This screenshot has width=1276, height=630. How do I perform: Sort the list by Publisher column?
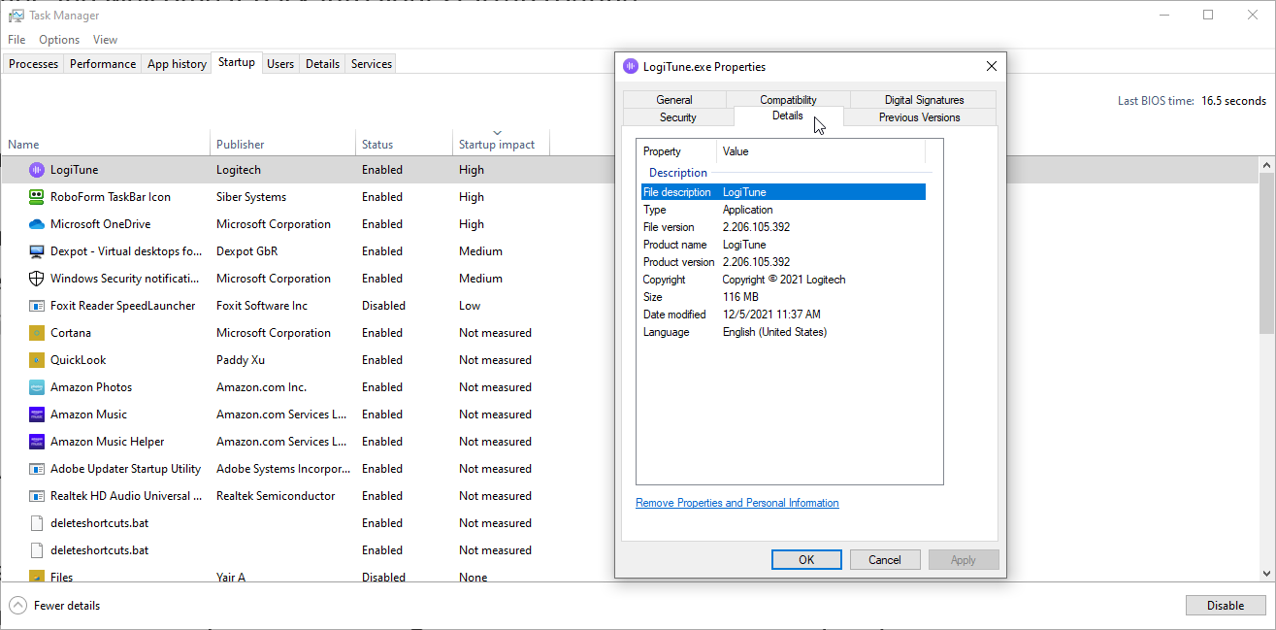[x=241, y=144]
